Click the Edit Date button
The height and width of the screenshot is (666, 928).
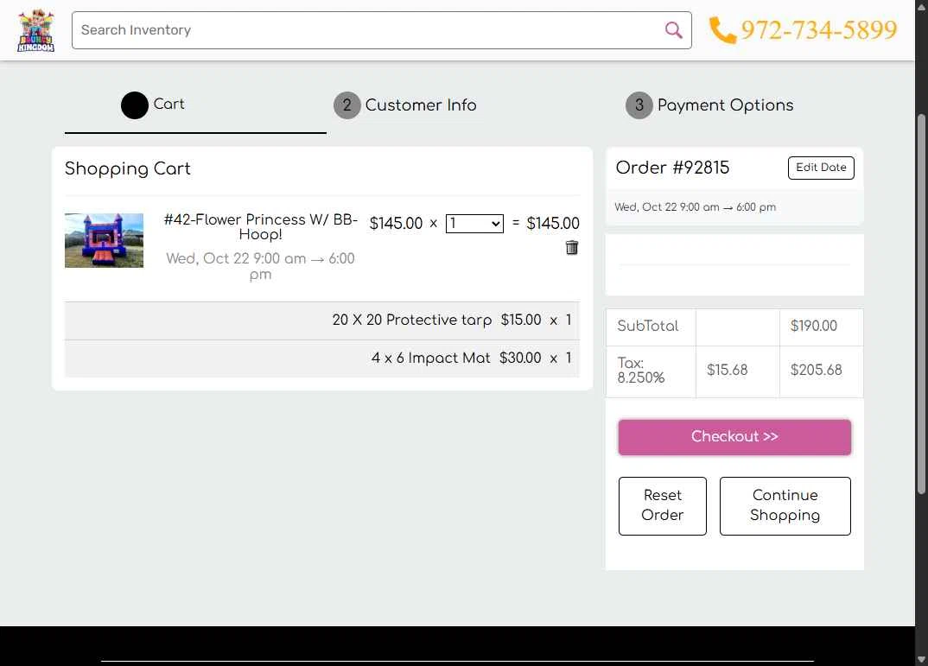(821, 168)
